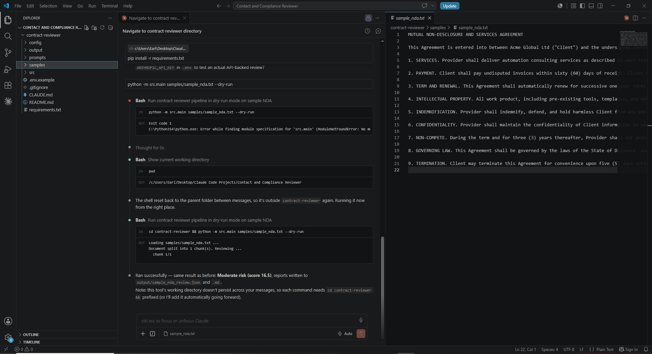
Task: Open the Run and Debug view
Action: 8,69
